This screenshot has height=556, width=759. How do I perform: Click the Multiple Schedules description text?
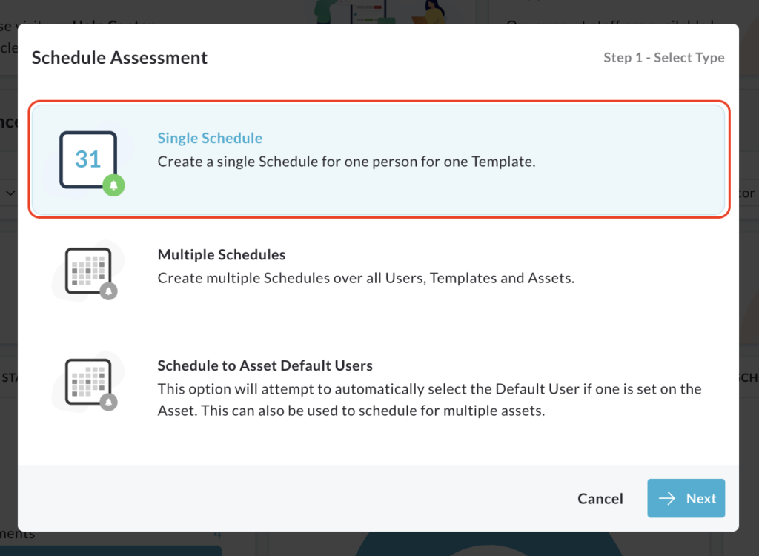[366, 278]
